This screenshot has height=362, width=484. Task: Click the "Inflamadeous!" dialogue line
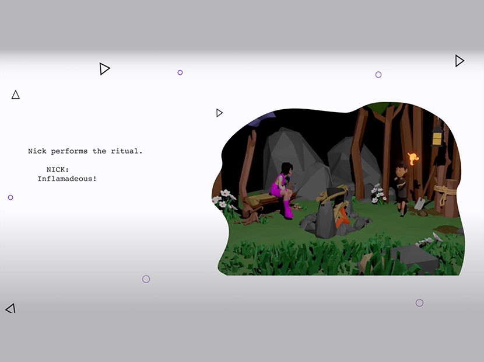click(x=67, y=179)
